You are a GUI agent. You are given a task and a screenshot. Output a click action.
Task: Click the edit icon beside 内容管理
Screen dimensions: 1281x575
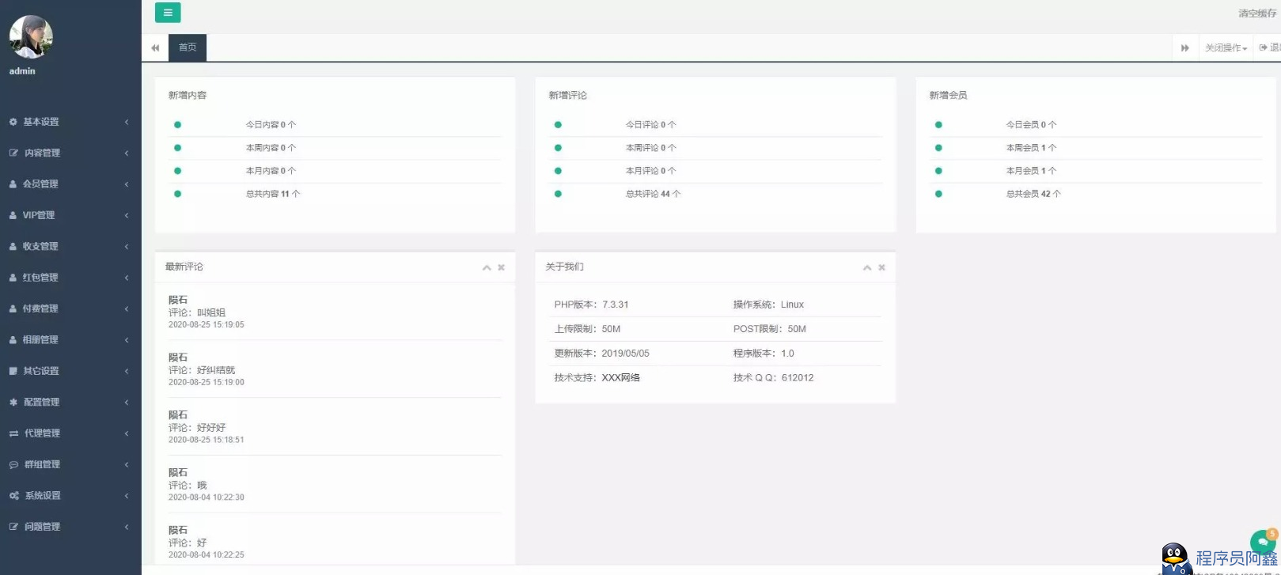13,153
